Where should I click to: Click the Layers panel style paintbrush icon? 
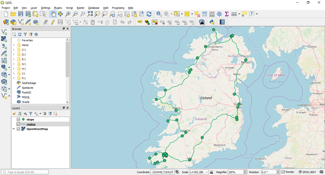(14, 114)
